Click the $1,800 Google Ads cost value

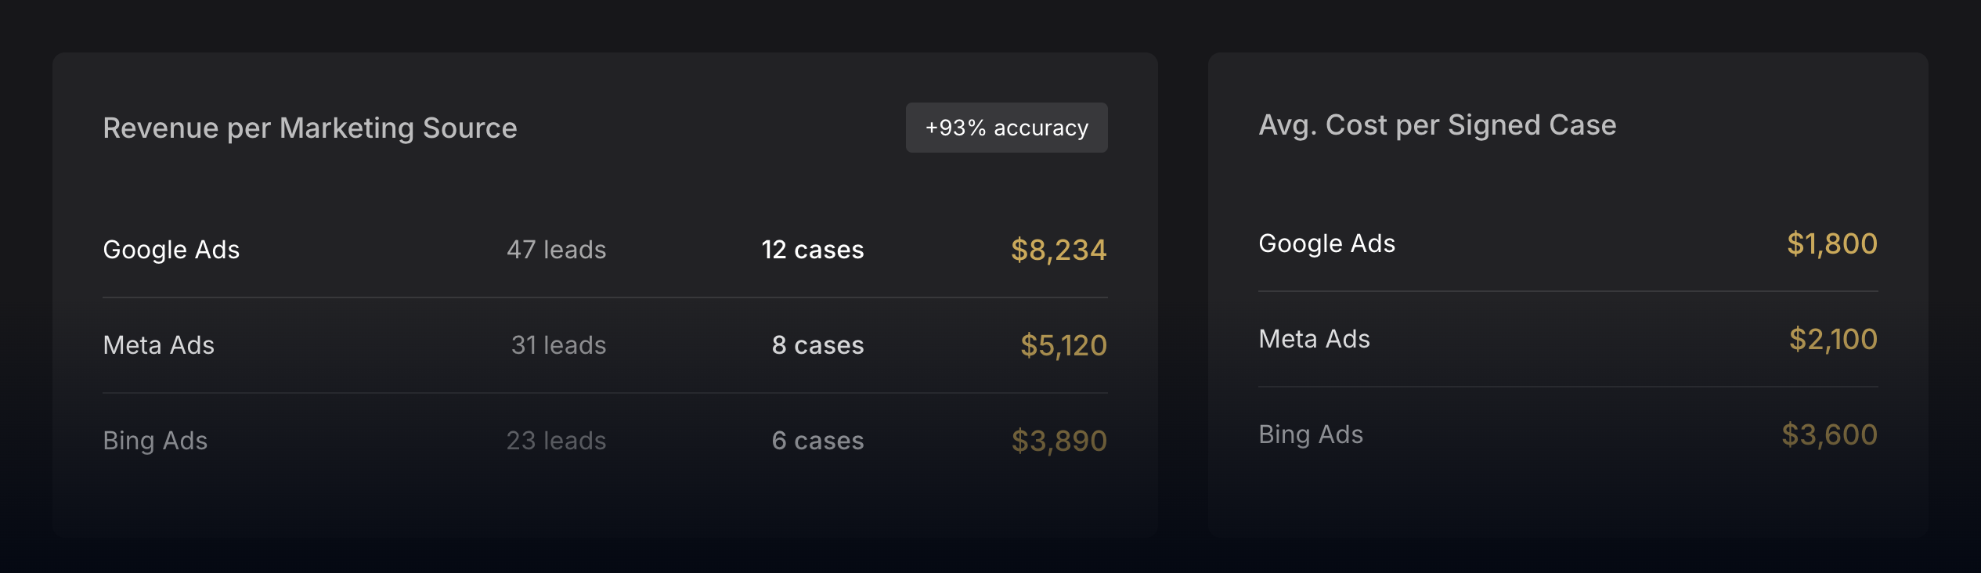click(x=1832, y=244)
